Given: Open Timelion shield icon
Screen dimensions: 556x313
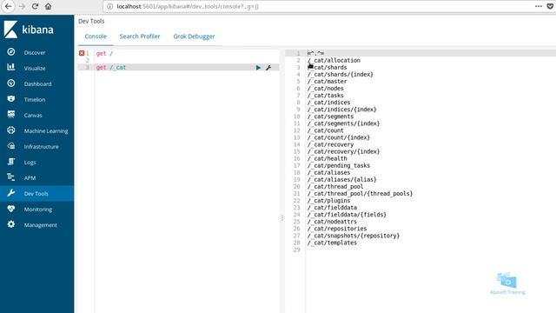Looking at the screenshot, I should click(x=11, y=98).
